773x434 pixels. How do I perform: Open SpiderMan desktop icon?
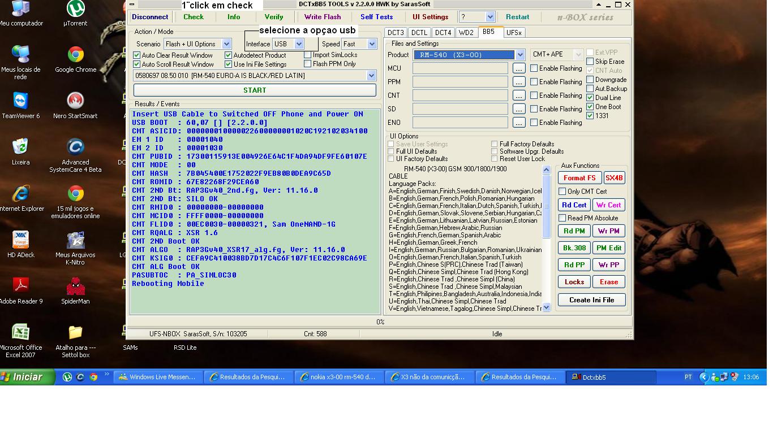pos(75,290)
